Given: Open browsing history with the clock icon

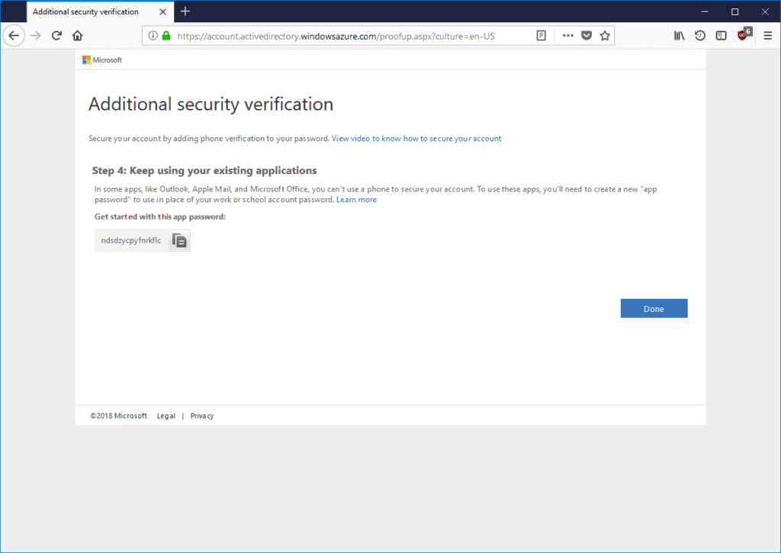Looking at the screenshot, I should 700,35.
